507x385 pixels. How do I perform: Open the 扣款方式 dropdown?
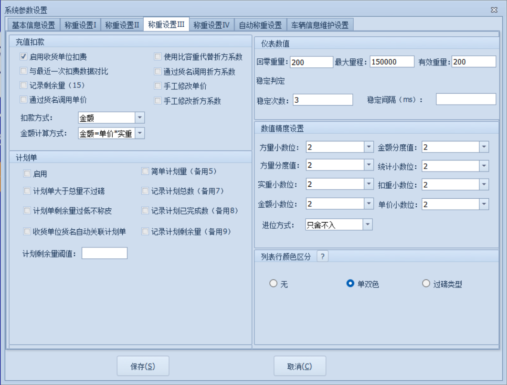coord(140,117)
